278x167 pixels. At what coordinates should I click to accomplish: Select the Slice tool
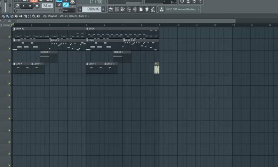pyautogui.click(x=25, y=16)
